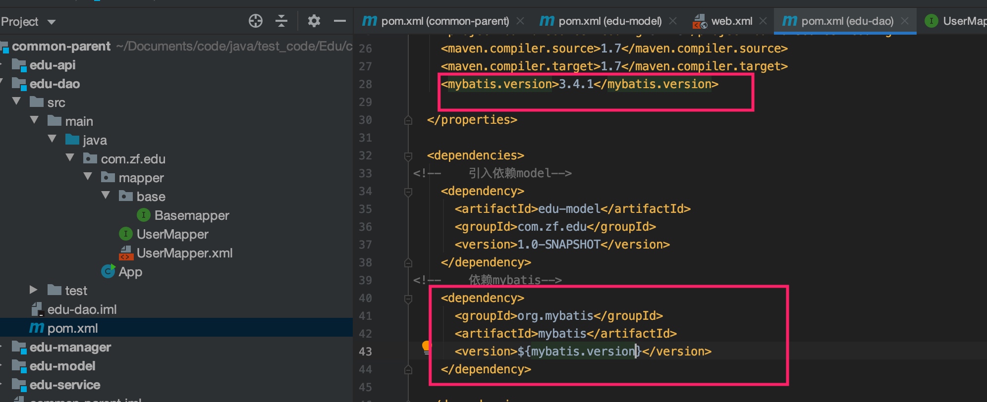Screen dimensions: 987x402
Task: Collapse the mapper package
Action: pyautogui.click(x=88, y=177)
